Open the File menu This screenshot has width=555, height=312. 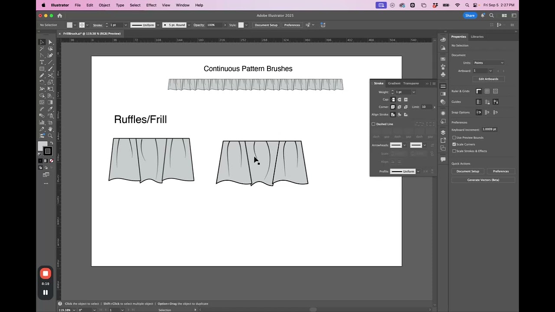(78, 5)
